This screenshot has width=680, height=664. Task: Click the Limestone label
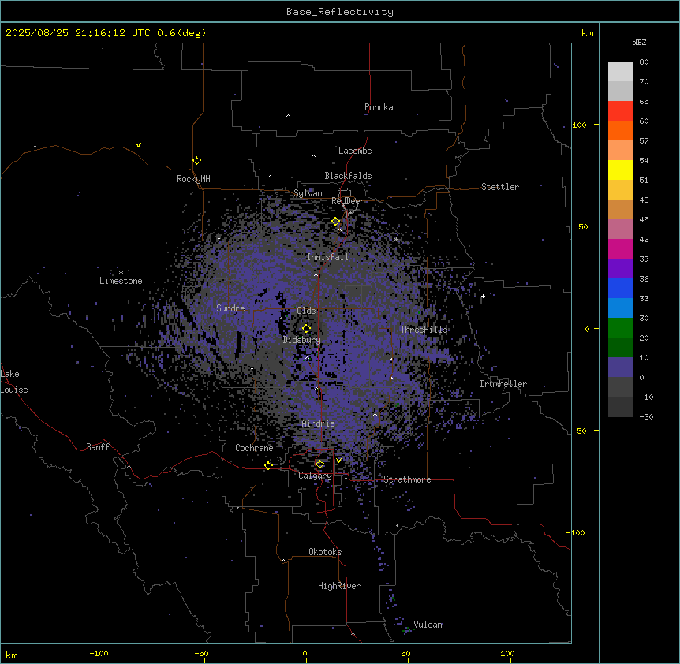point(121,281)
